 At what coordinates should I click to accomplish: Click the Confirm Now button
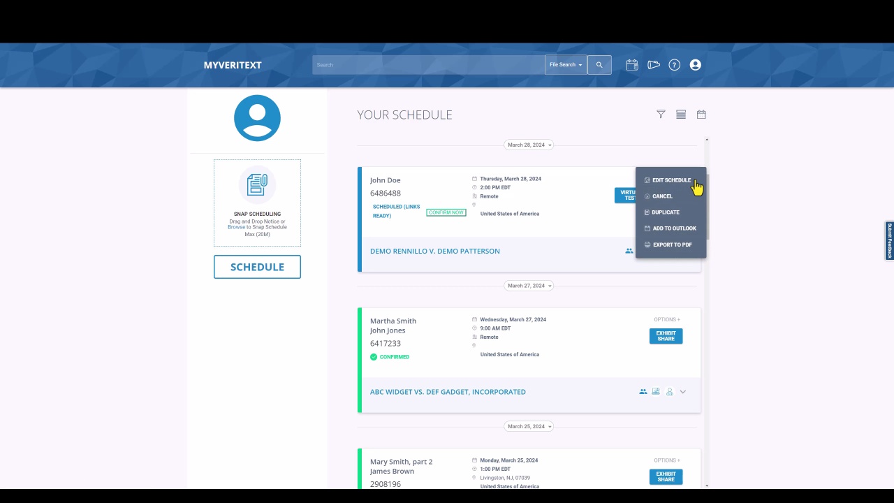coord(446,212)
